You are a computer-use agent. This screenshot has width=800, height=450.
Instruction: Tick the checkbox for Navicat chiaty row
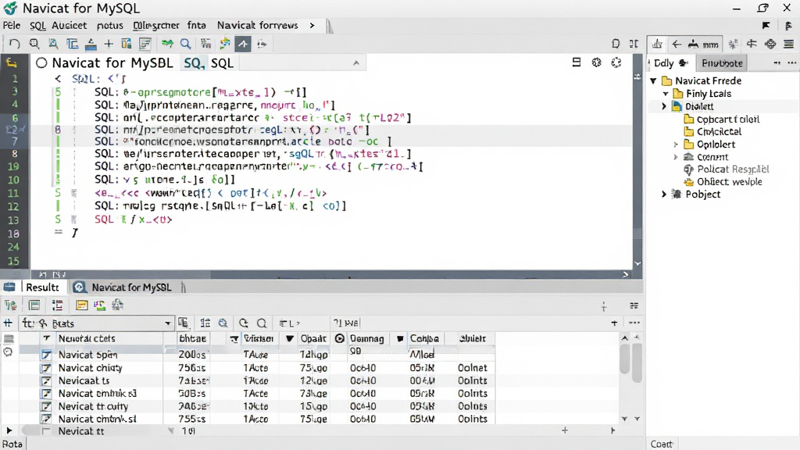pyautogui.click(x=46, y=368)
